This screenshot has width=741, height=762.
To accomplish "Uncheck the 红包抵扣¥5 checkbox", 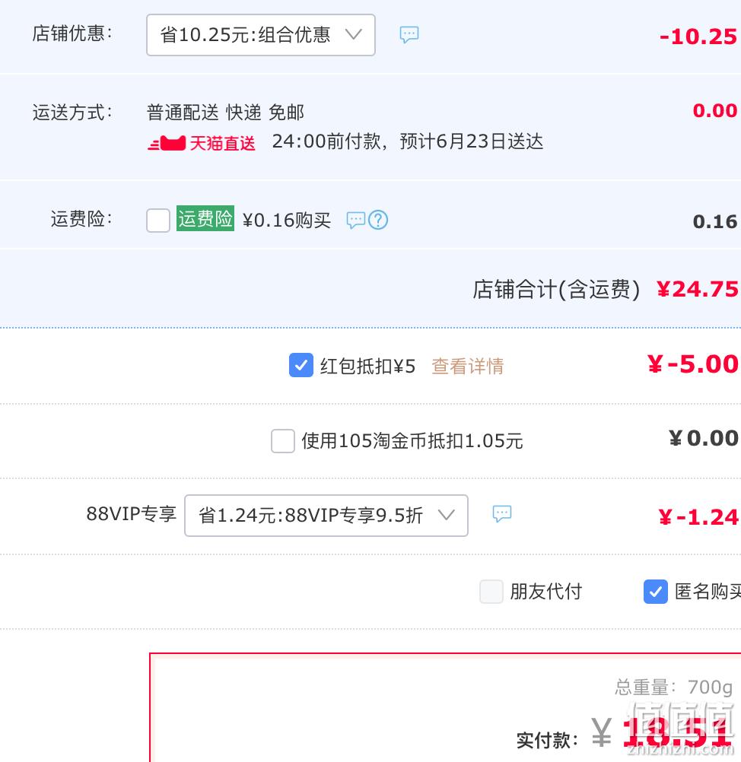I will 301,365.
